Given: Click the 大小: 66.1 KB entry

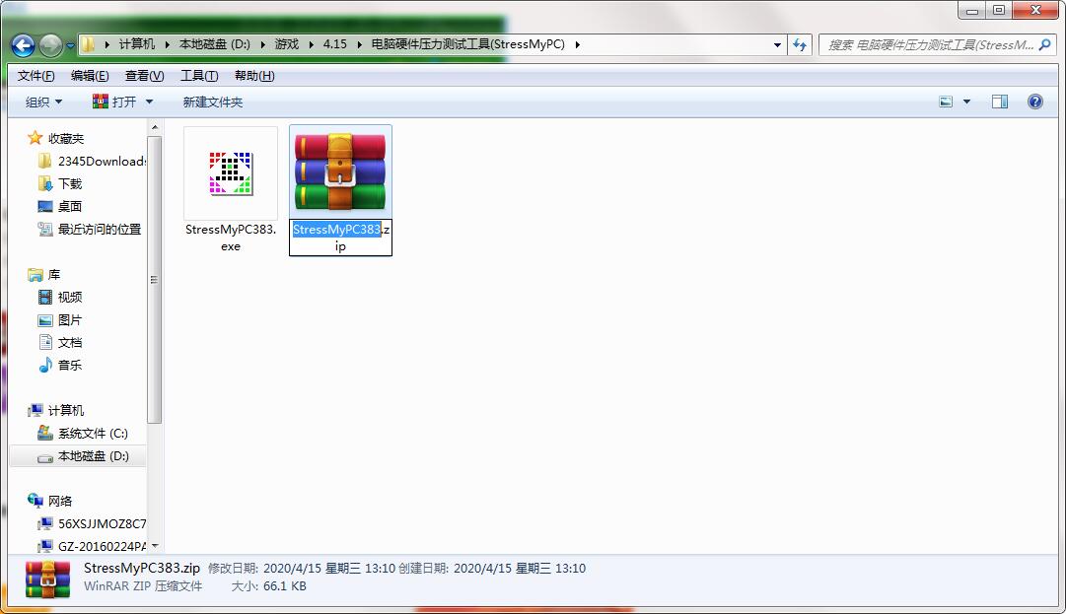Looking at the screenshot, I should (268, 586).
